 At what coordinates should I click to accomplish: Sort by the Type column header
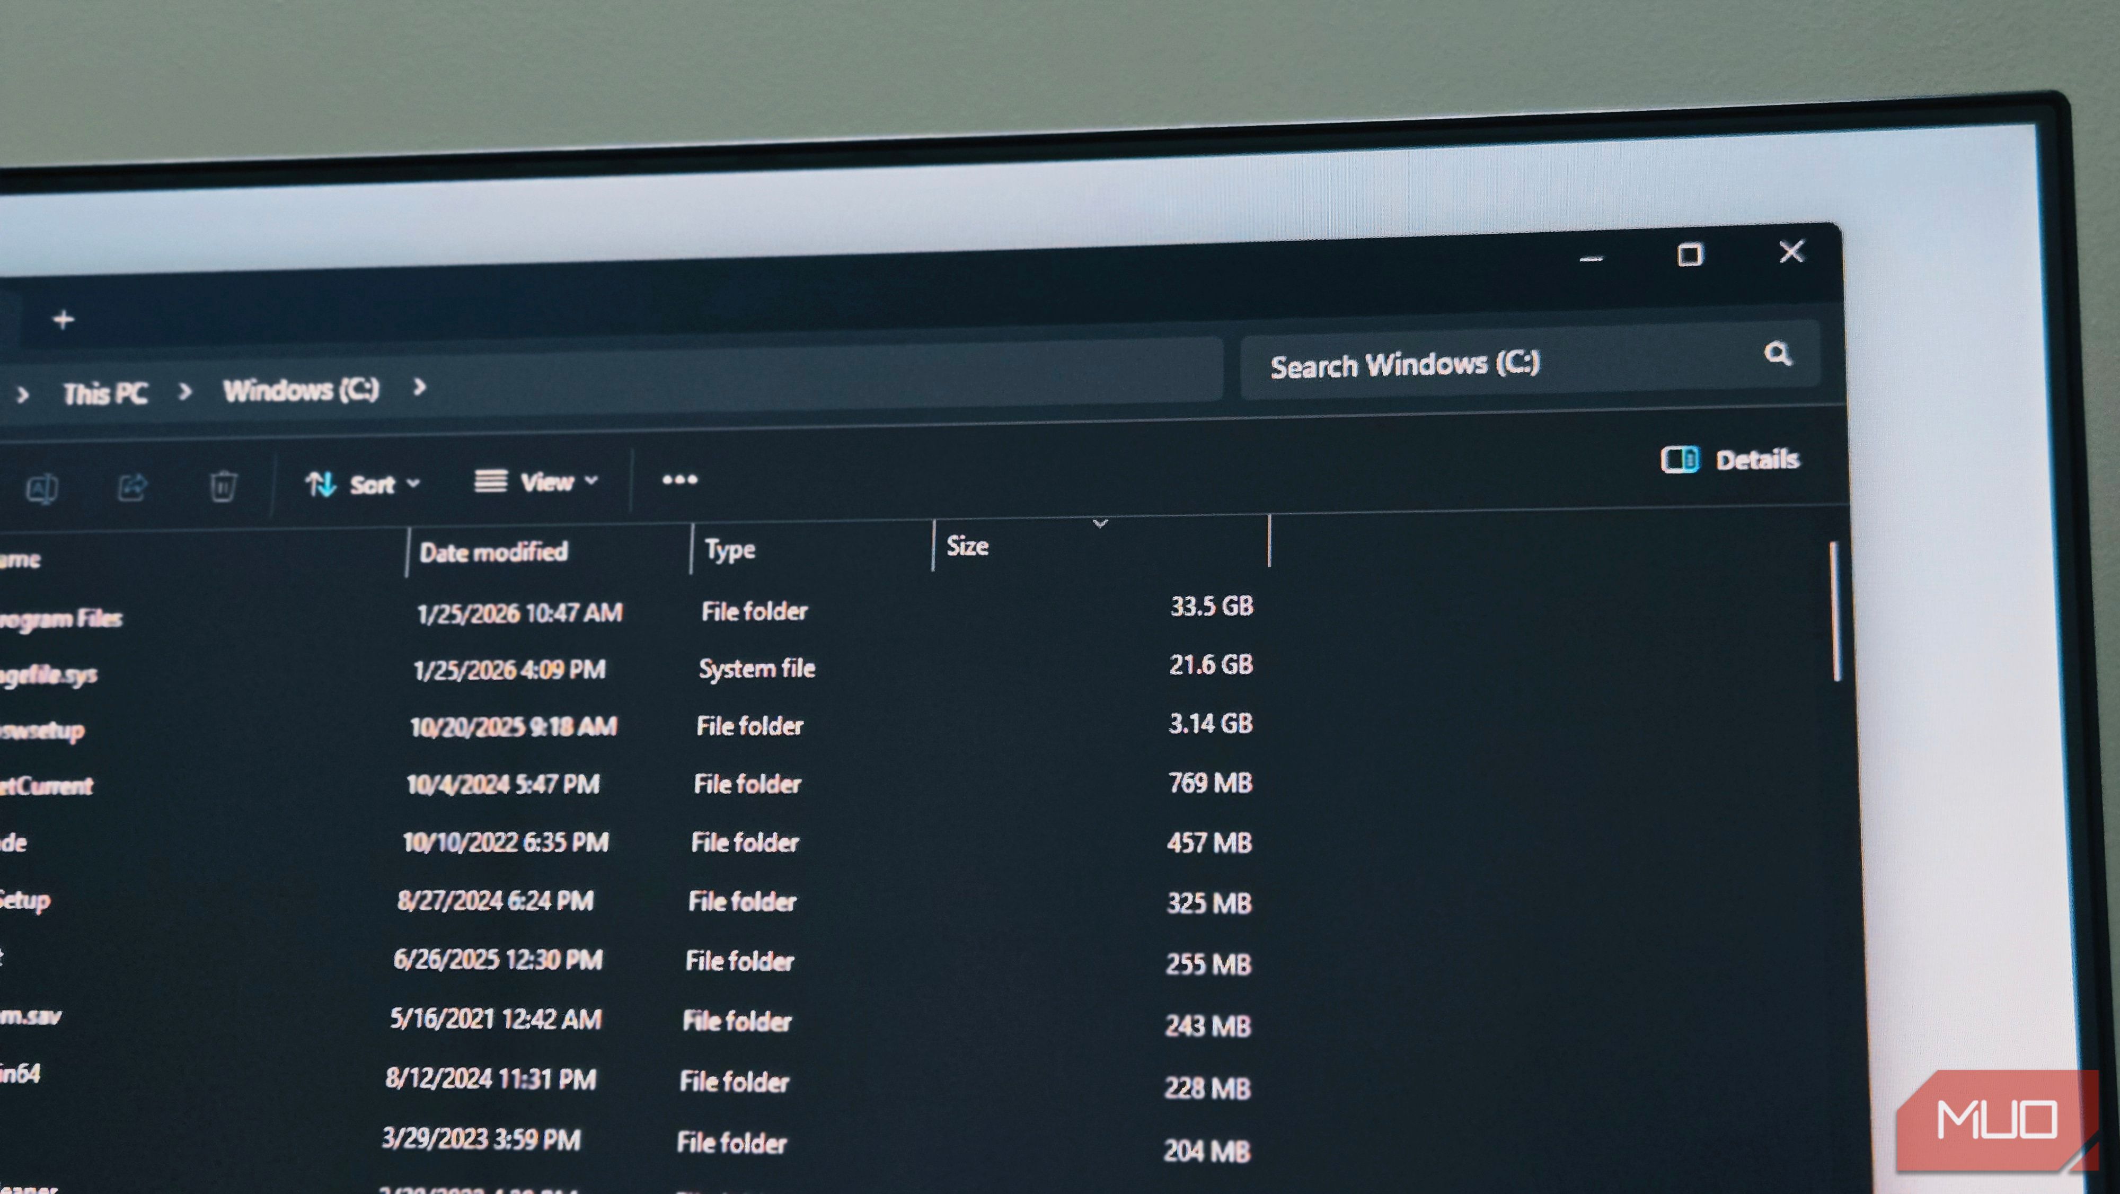click(812, 548)
